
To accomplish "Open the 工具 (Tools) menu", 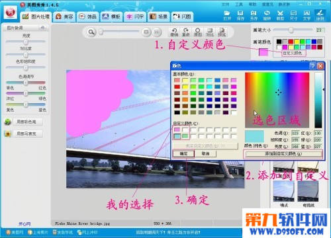I will tap(239, 5).
